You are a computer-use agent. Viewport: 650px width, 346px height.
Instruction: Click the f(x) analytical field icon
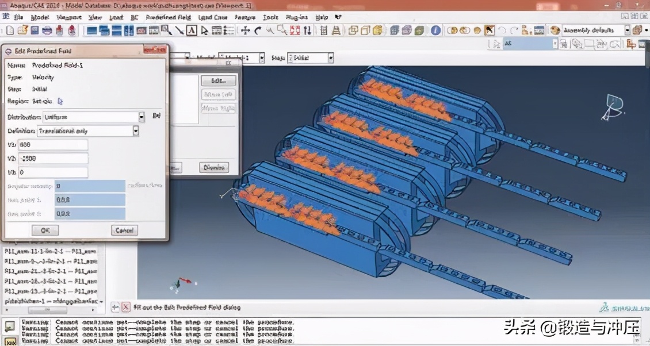pyautogui.click(x=156, y=116)
